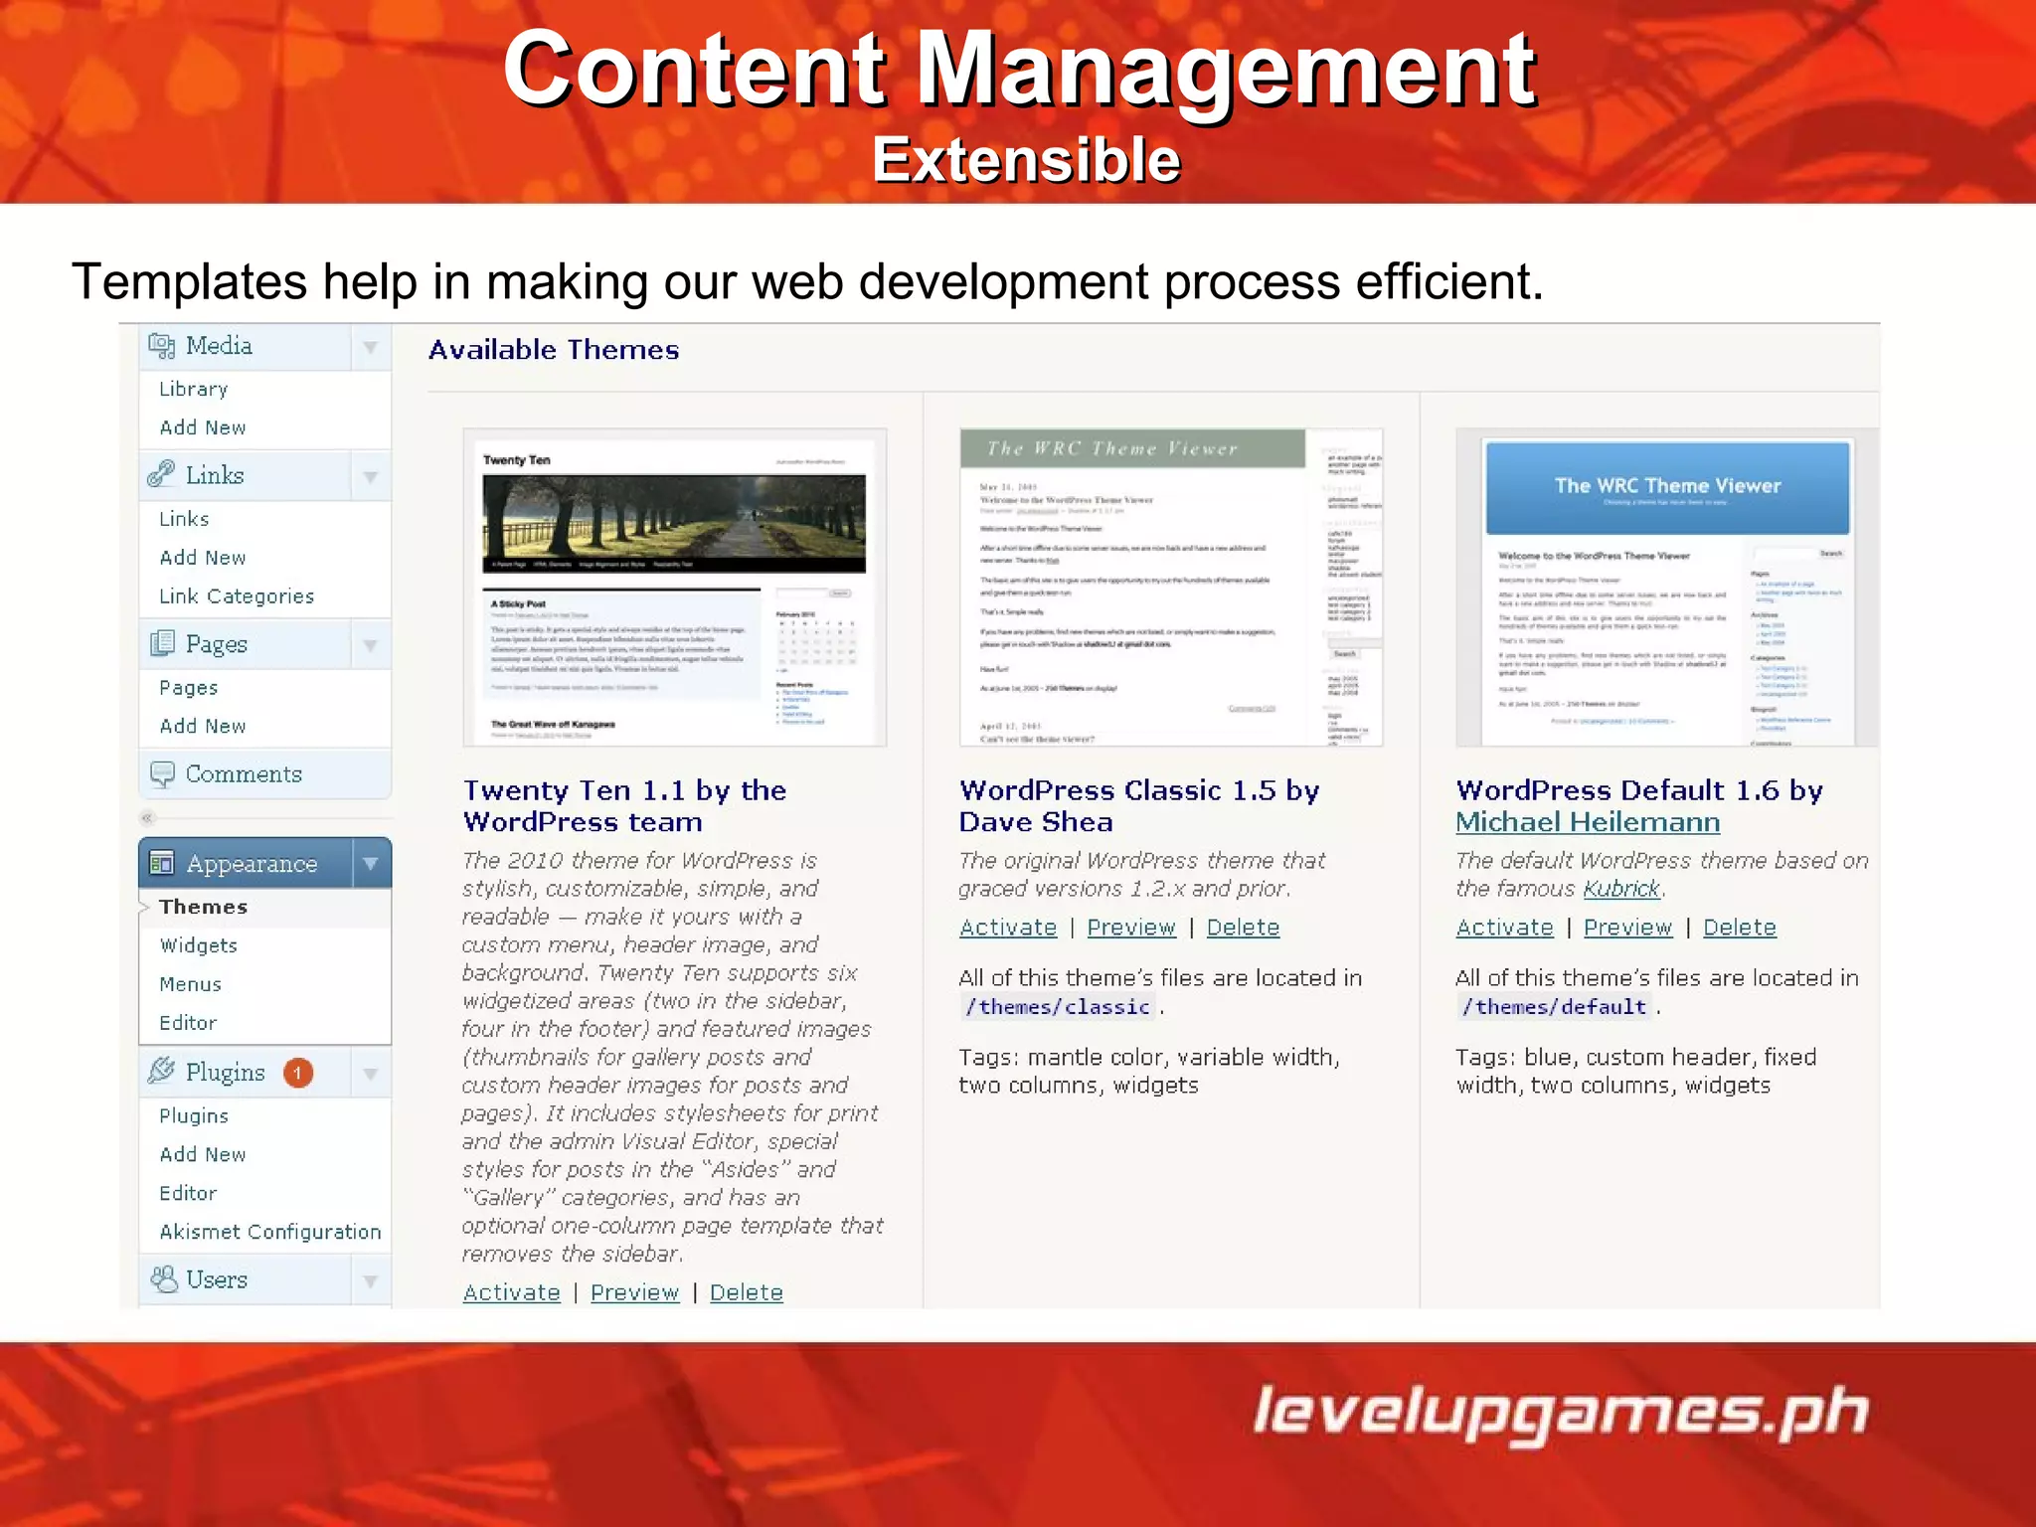This screenshot has height=1527, width=2036.
Task: Collapse the Links menu arrow
Action: [370, 476]
